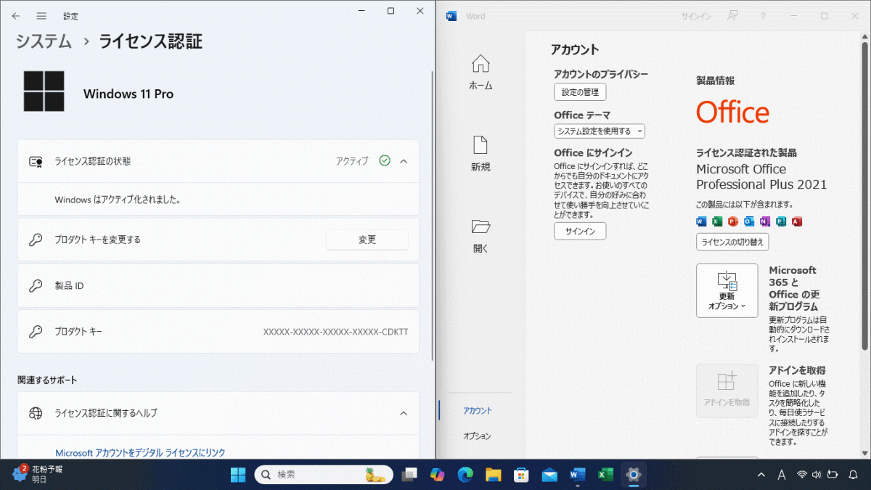
Task: Show hidden system tray icons
Action: [x=761, y=475]
